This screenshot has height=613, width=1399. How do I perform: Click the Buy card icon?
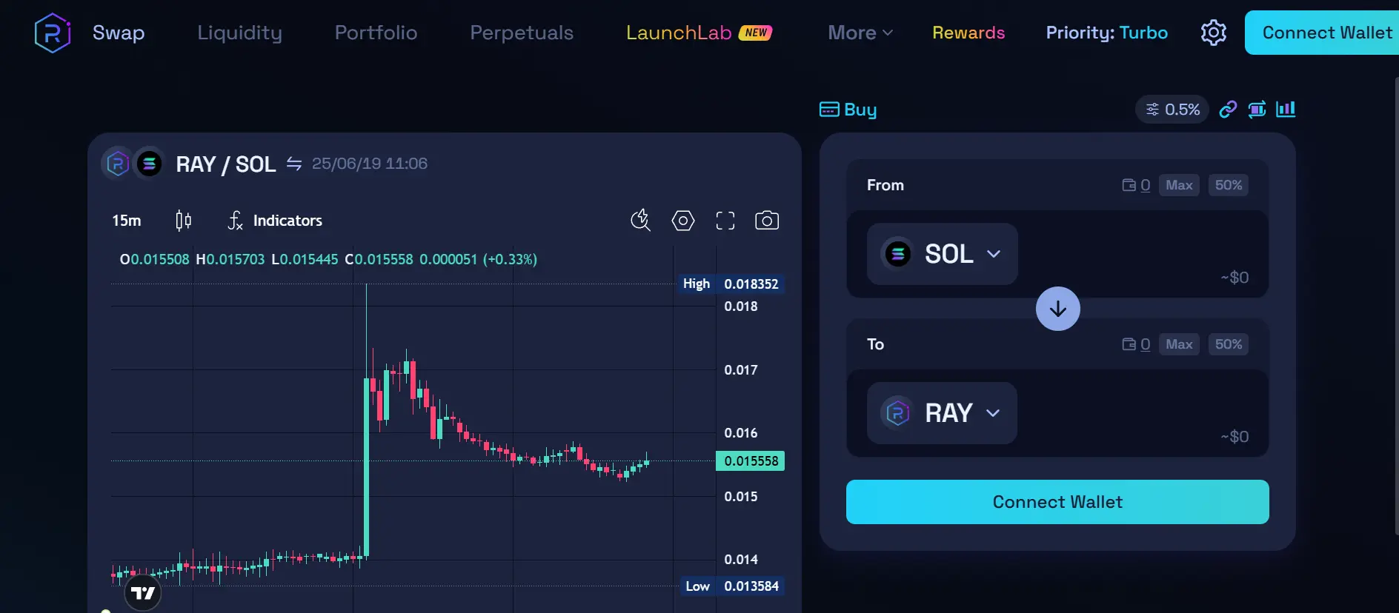829,110
